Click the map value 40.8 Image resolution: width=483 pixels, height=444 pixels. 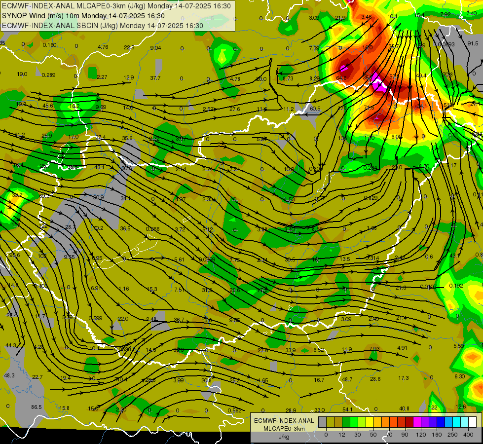point(404,408)
